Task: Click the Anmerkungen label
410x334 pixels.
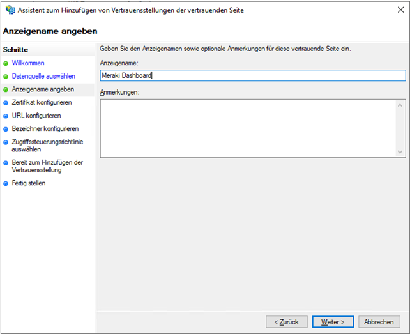Action: pyautogui.click(x=120, y=92)
